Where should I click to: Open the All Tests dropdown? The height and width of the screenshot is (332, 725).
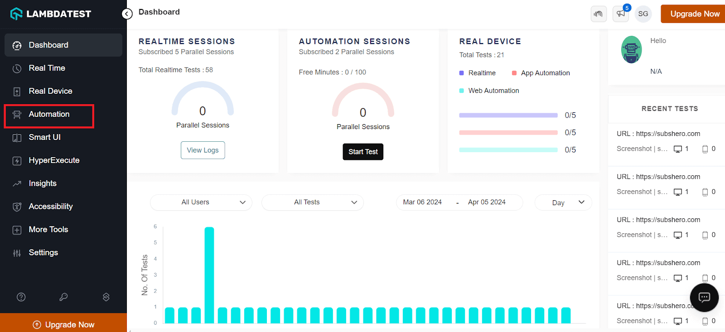312,202
